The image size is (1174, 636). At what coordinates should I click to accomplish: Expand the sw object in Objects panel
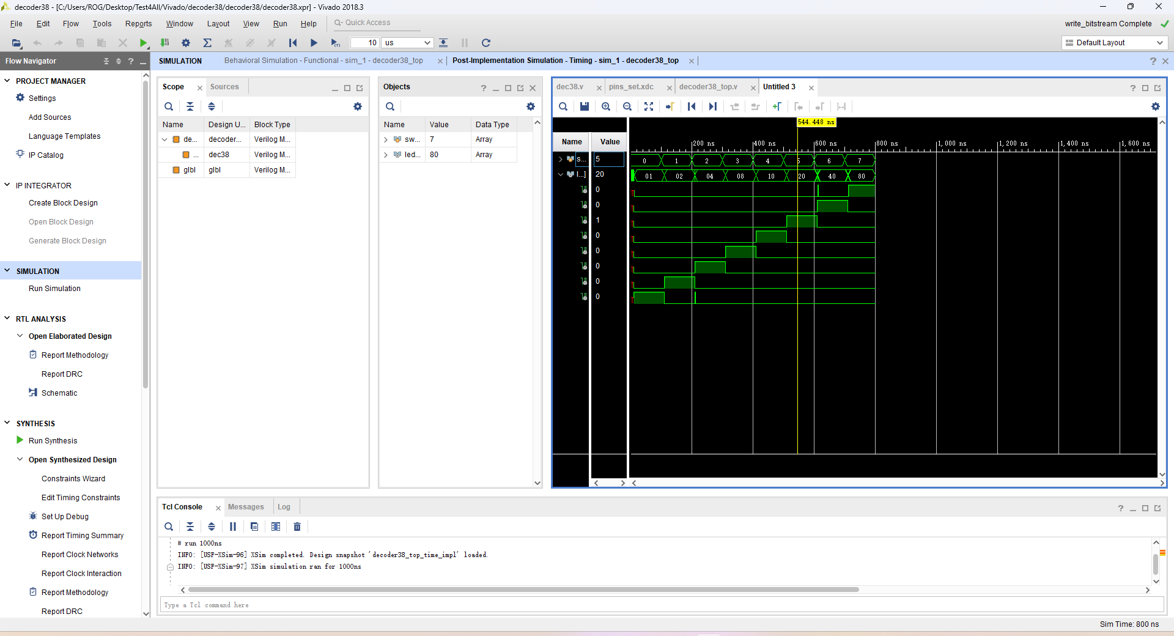click(x=386, y=139)
